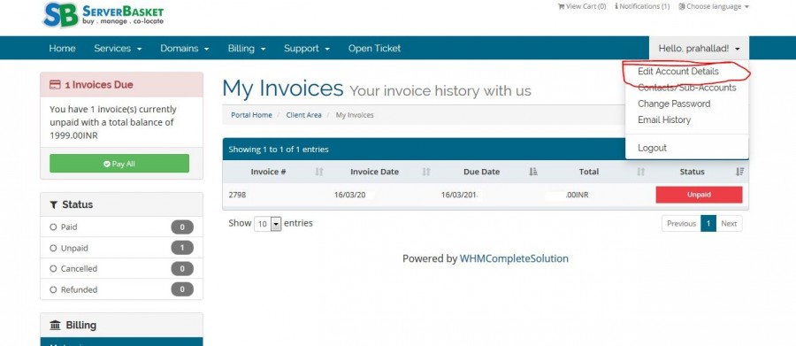The image size is (796, 346).
Task: Click the Paid count badge 0
Action: (x=182, y=227)
